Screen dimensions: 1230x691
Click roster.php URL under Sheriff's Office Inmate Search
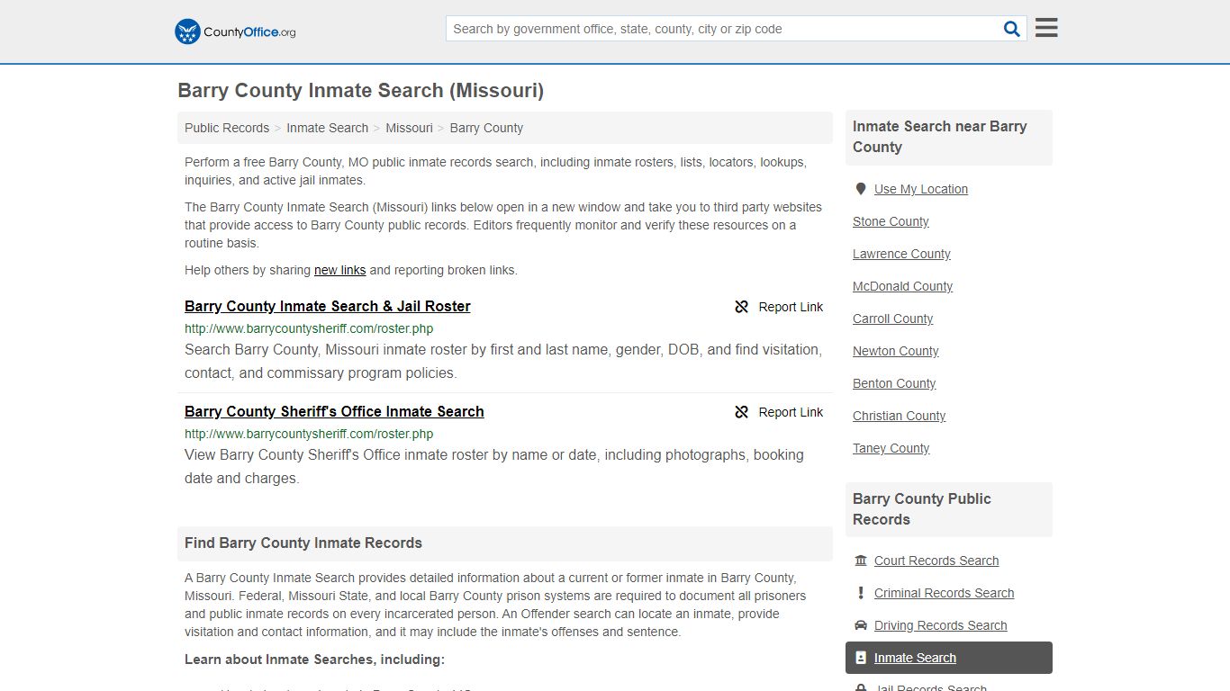pyautogui.click(x=309, y=434)
